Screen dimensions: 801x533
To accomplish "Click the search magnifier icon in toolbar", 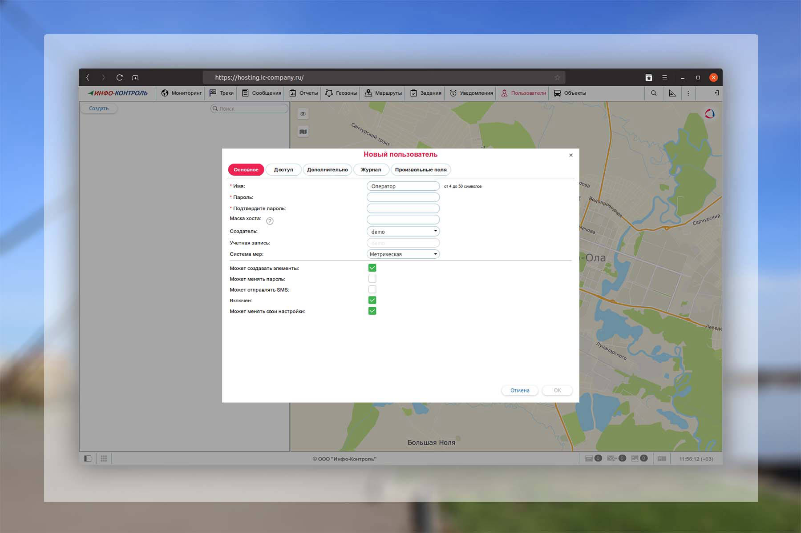I will pyautogui.click(x=653, y=93).
